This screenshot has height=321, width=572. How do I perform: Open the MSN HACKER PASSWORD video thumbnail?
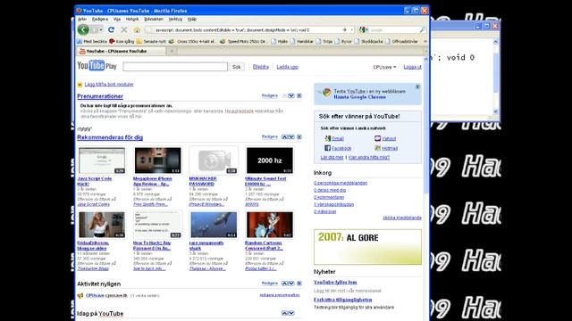(214, 160)
